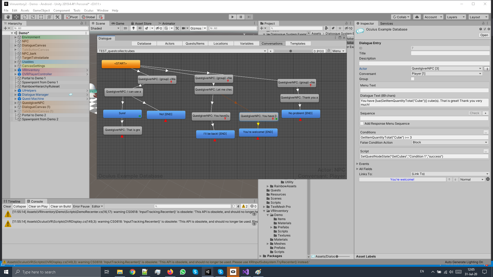The width and height of the screenshot is (493, 277).
Task: Open custom editor tools
Action: click(x=58, y=17)
